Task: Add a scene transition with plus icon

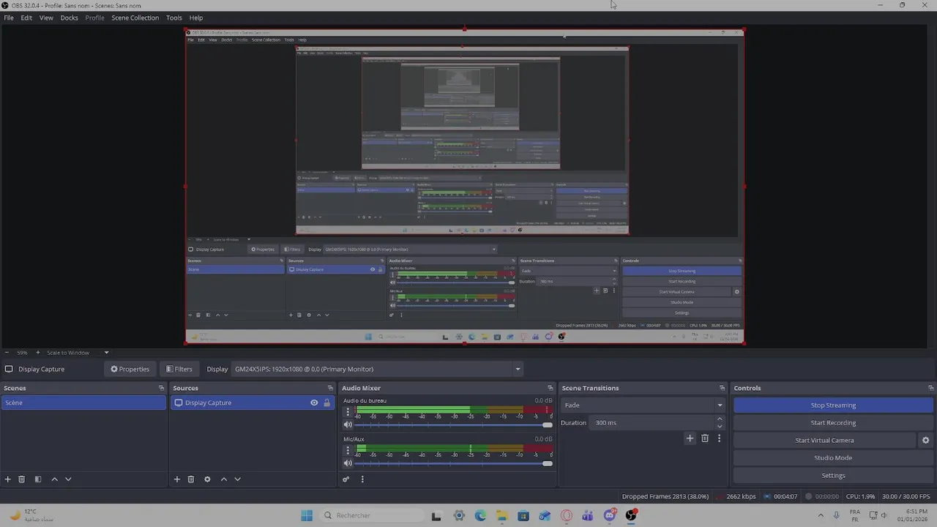Action: [x=690, y=438]
